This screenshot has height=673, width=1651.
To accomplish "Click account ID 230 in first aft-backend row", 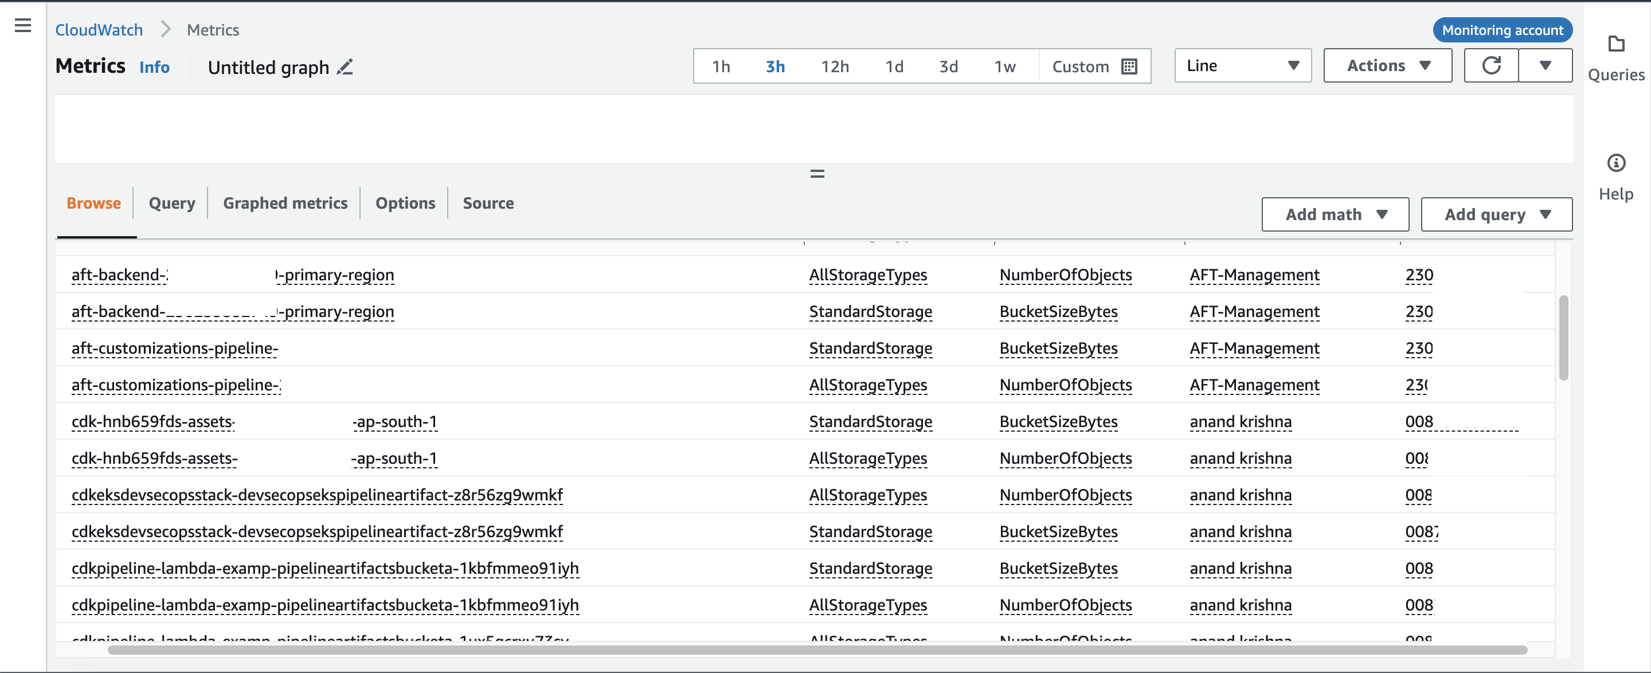I will point(1419,275).
